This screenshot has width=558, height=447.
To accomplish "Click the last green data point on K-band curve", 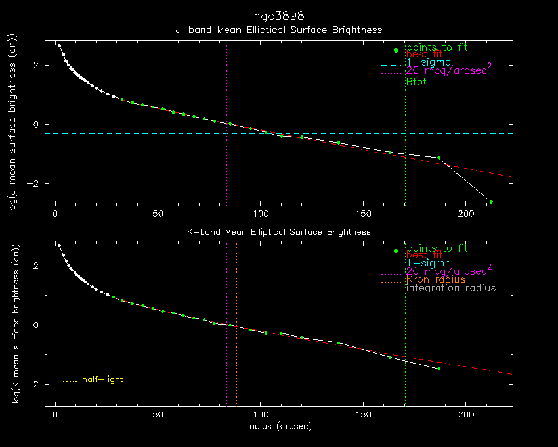I will coord(439,369).
